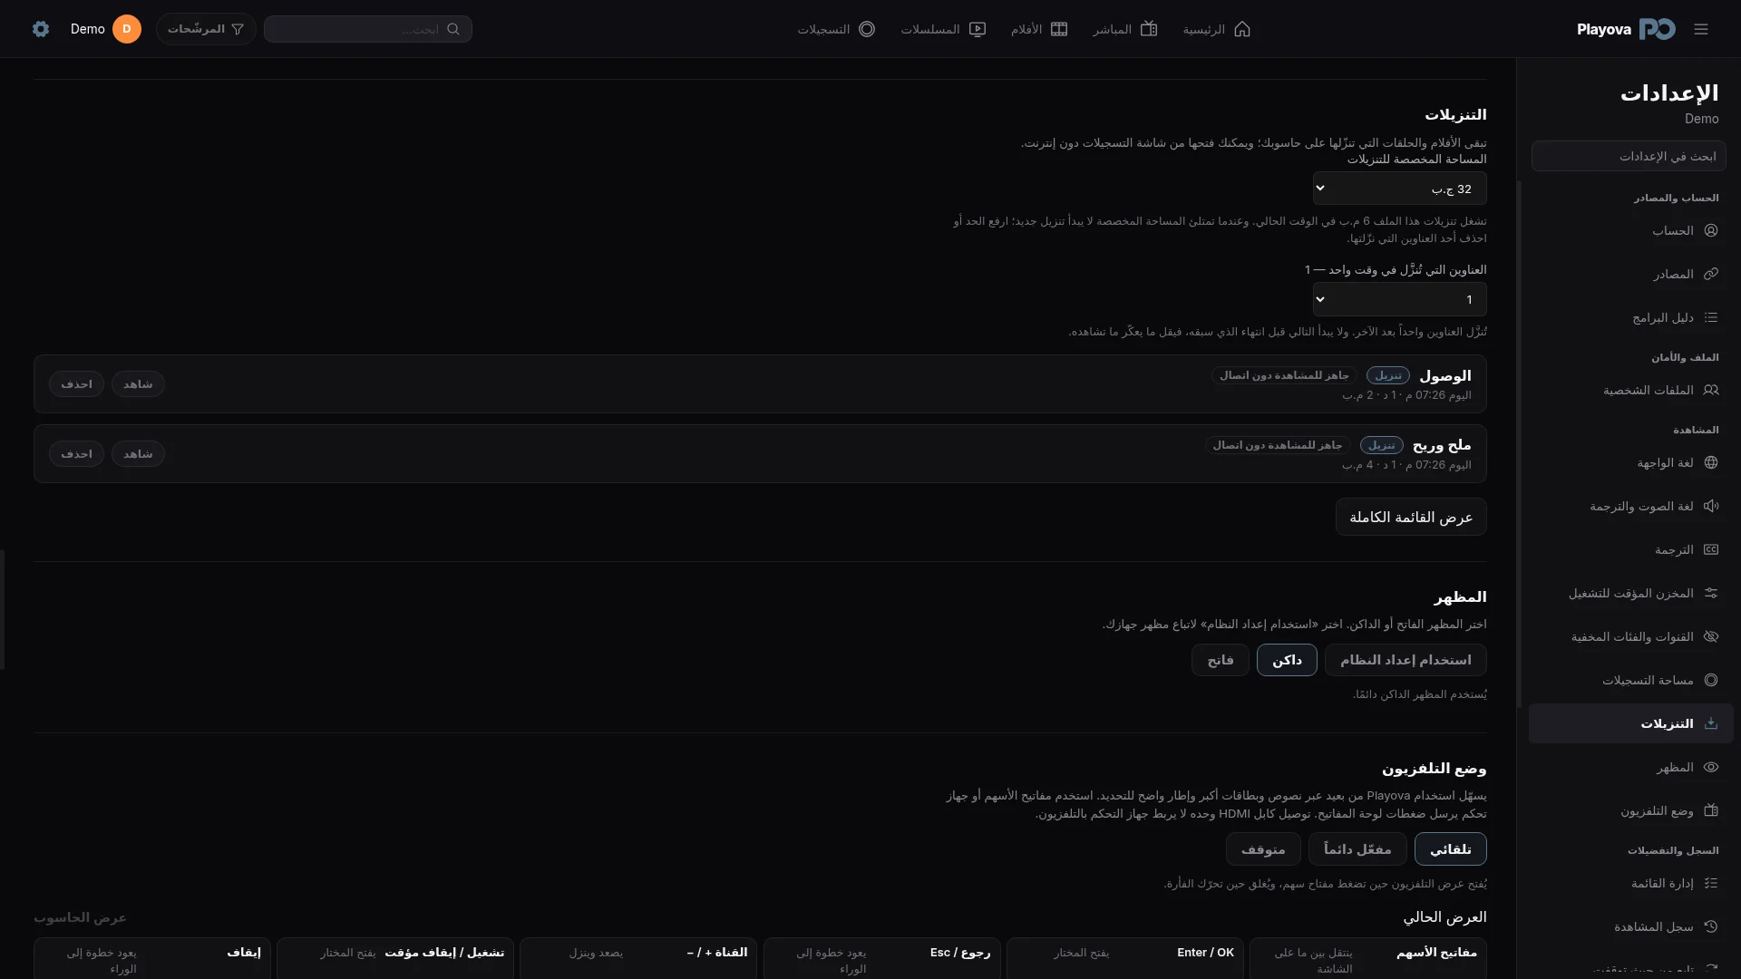Viewport: 1741px width, 979px height.
Task: Click the تنزيل badge on ملح وريح
Action: click(x=1382, y=445)
